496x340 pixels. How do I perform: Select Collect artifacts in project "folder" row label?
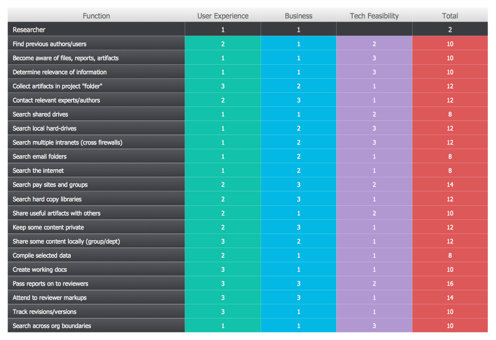click(x=58, y=86)
